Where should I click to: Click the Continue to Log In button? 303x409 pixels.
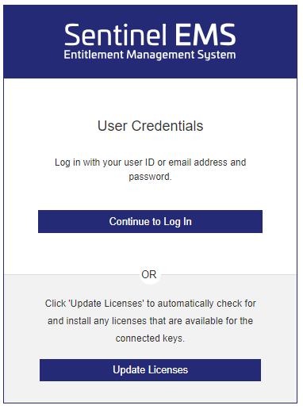click(x=150, y=221)
